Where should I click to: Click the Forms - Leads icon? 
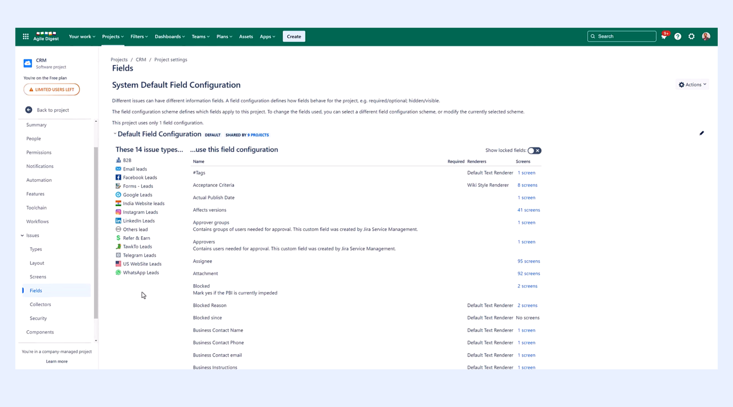point(118,186)
